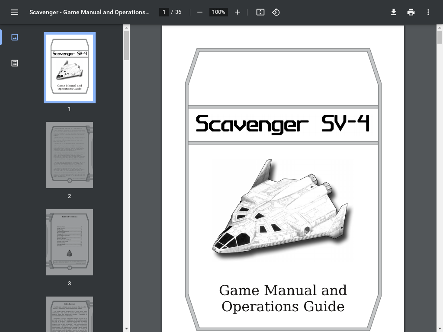Image resolution: width=443 pixels, height=332 pixels.
Task: Switch to the document outline view
Action: click(x=15, y=63)
